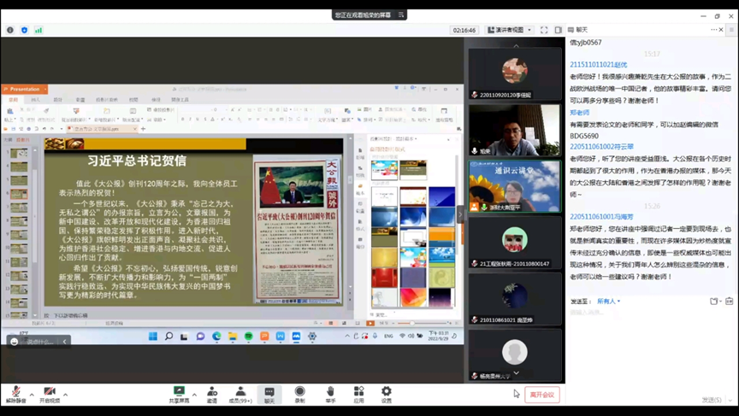Click the unmute microphone button (解除静音)

coord(15,394)
